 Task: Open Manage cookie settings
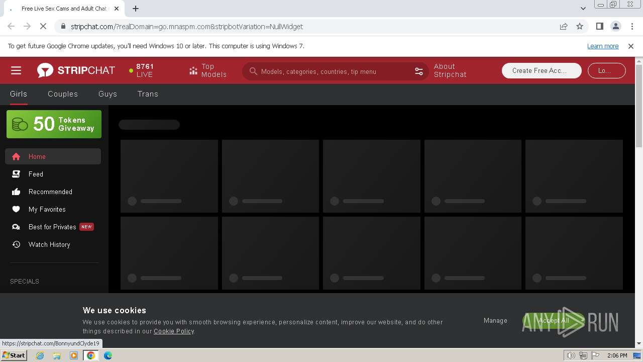[x=495, y=320]
